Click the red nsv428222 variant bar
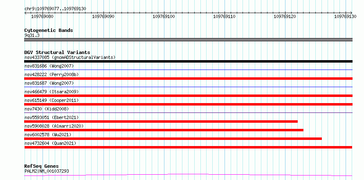The width and height of the screenshot is (364, 180). (188, 79)
